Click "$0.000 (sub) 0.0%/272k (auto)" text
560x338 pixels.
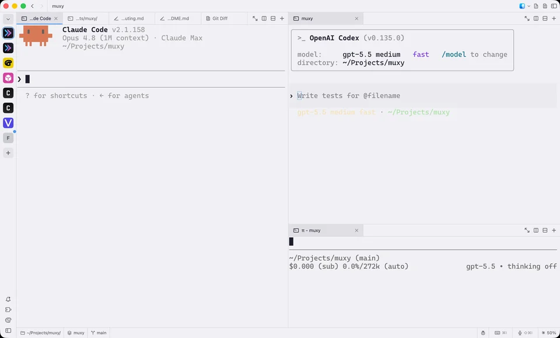pyautogui.click(x=349, y=266)
